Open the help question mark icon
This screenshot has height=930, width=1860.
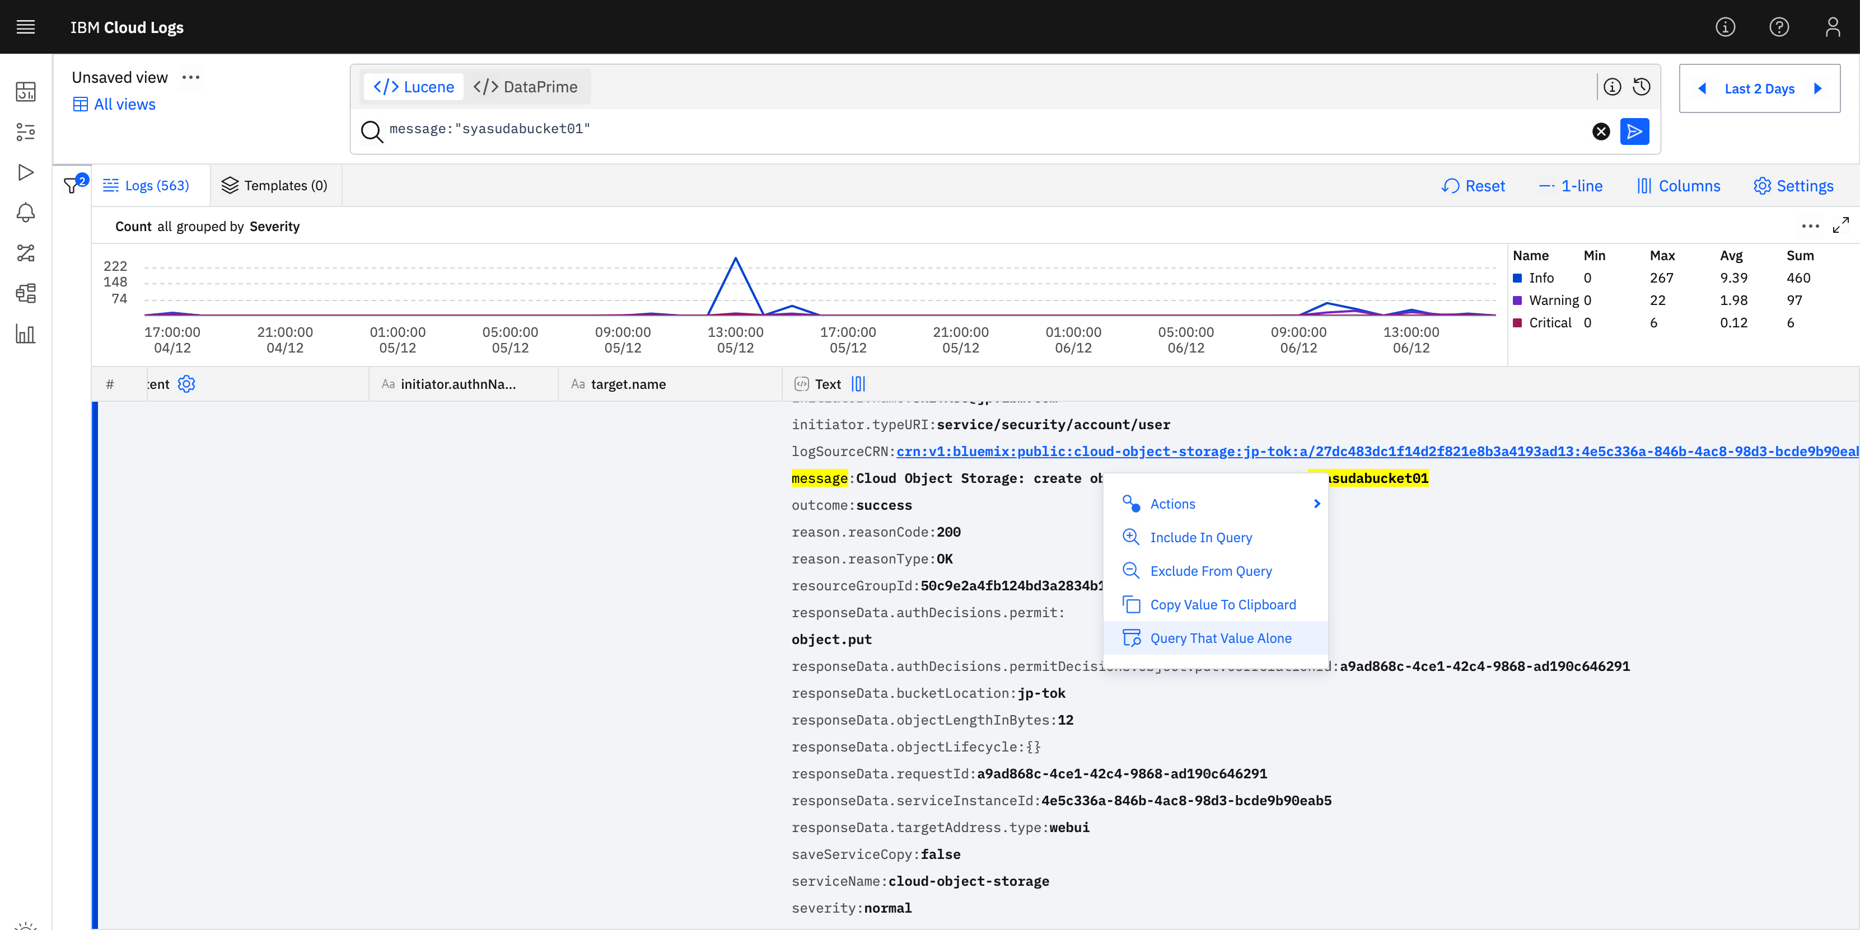[x=1778, y=27]
